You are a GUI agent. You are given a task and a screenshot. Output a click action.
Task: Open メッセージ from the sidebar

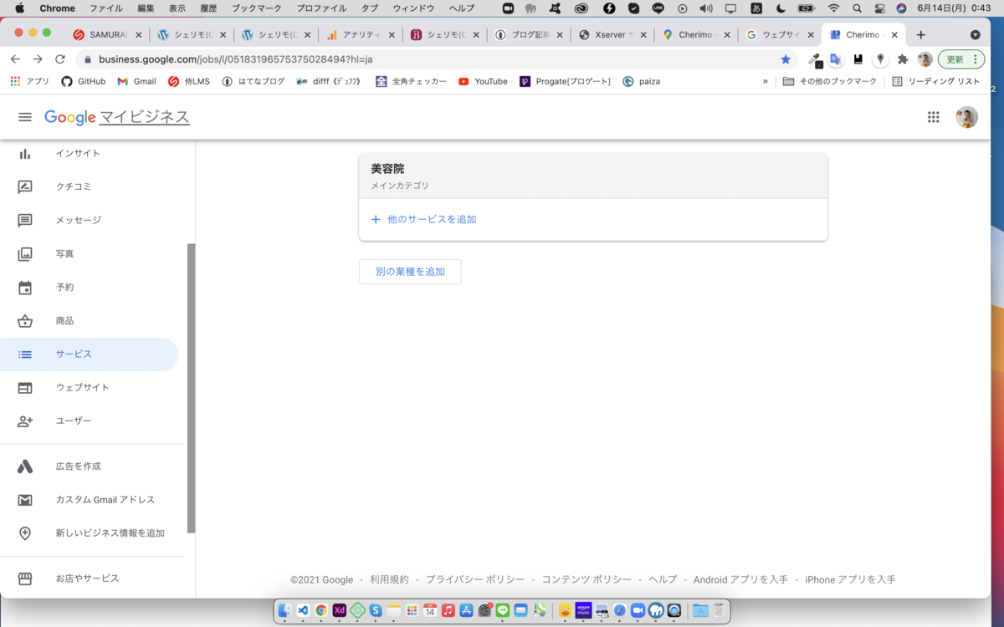(x=27, y=220)
